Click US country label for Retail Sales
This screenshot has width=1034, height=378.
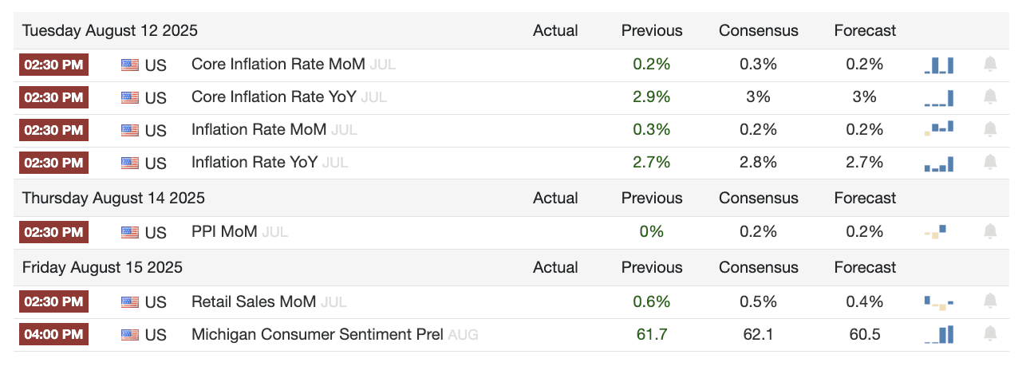156,303
